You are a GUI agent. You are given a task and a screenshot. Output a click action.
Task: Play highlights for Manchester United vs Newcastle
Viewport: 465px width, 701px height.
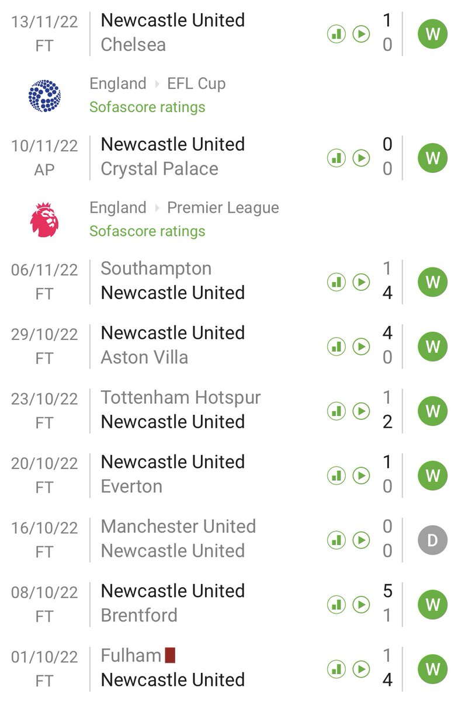click(x=361, y=540)
